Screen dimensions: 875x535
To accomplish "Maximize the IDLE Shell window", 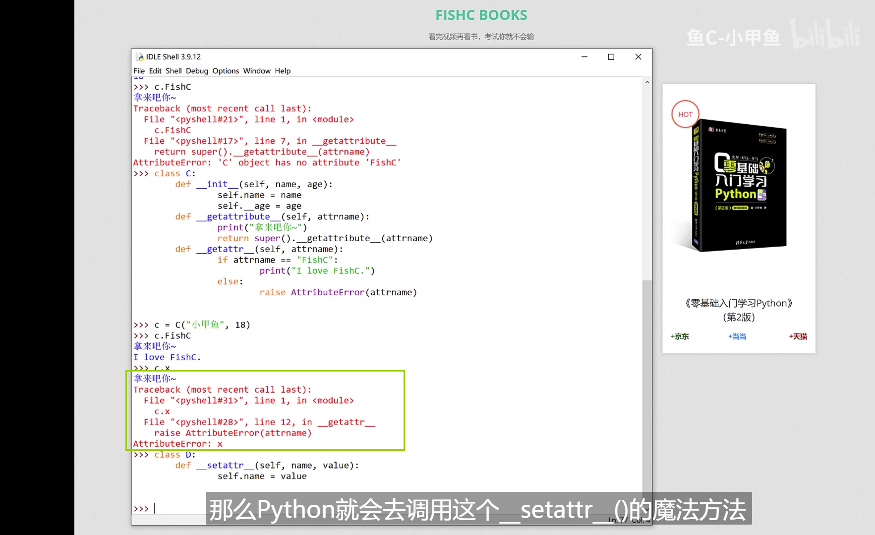I will point(611,57).
